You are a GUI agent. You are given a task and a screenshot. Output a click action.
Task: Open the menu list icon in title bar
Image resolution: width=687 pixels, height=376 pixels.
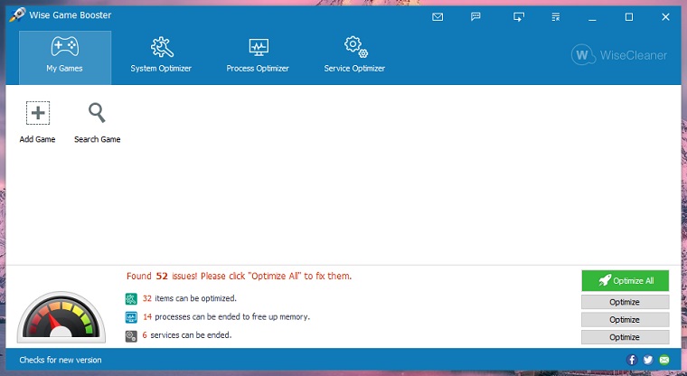click(x=556, y=16)
